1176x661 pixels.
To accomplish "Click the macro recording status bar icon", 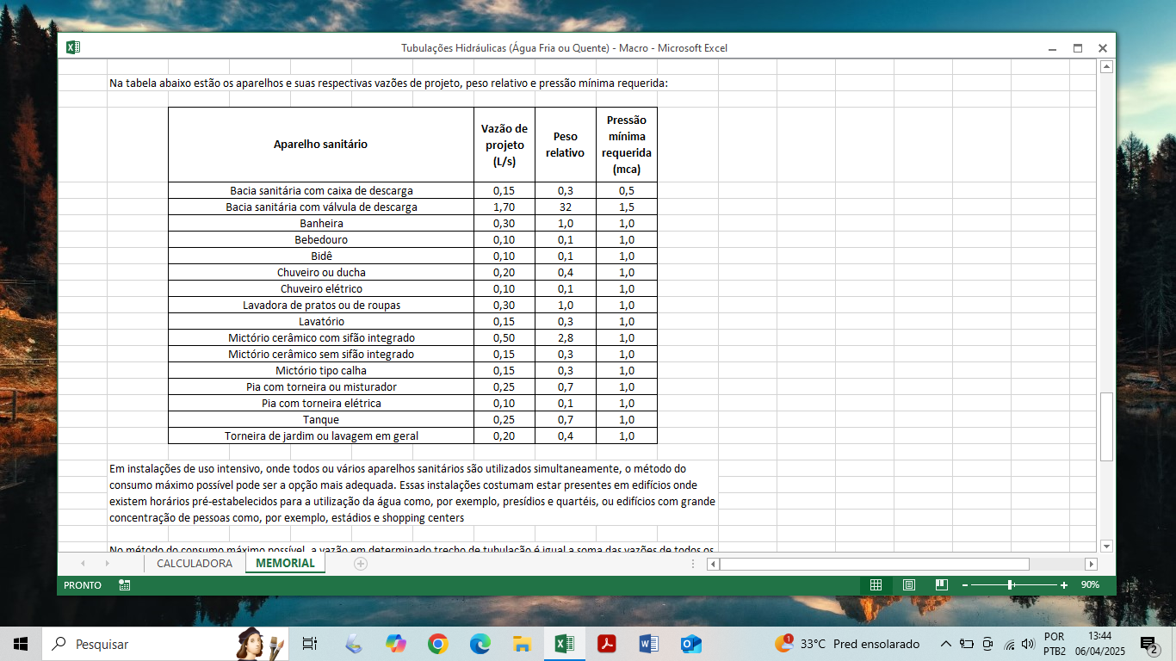I will pos(125,585).
